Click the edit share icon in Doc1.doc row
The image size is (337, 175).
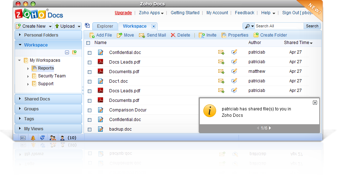(x=234, y=81)
